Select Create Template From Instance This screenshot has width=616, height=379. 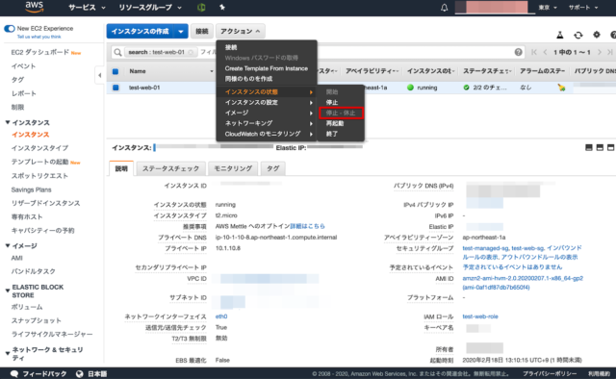point(267,68)
